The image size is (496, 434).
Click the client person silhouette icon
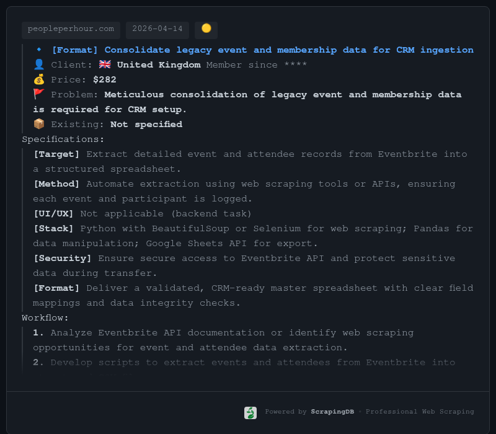(39, 64)
